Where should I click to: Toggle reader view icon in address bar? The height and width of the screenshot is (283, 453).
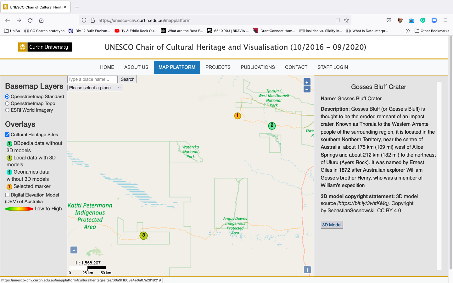[x=338, y=20]
